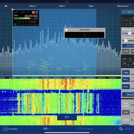Click the Disconnect button
The width and height of the screenshot is (134, 134).
(123, 6)
